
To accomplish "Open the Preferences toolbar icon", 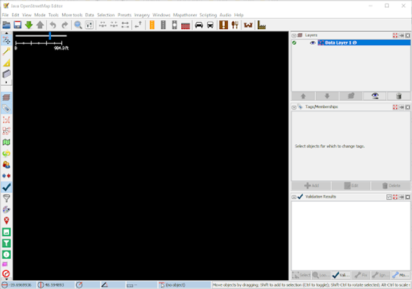I will pos(89,25).
